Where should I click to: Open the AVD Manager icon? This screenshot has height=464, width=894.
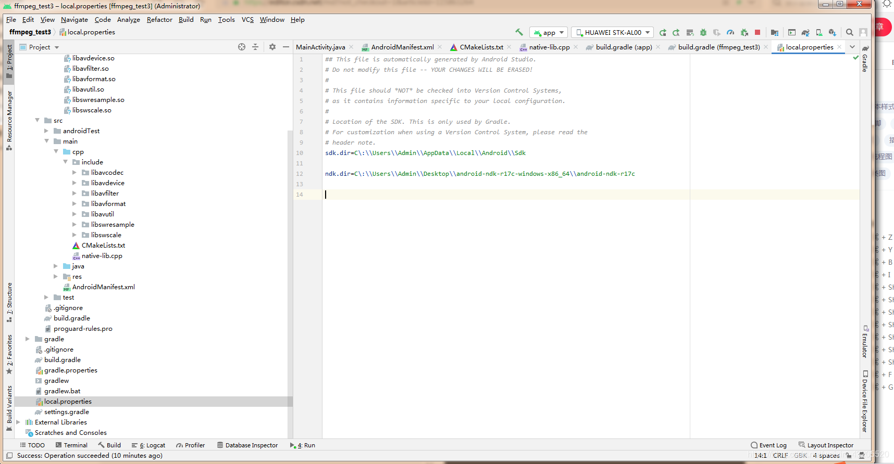(819, 32)
